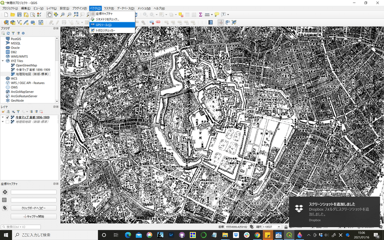Click the Map Tips speech bubble icon
This screenshot has width=384, height=240.
coord(217,15)
